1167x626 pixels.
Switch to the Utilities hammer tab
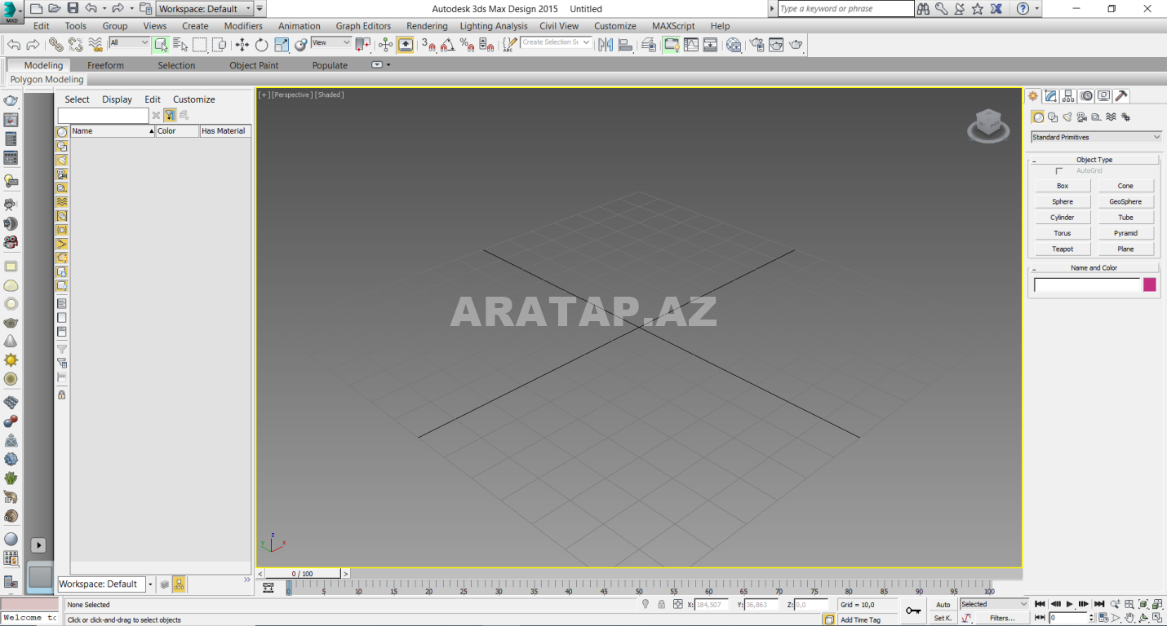(1121, 96)
